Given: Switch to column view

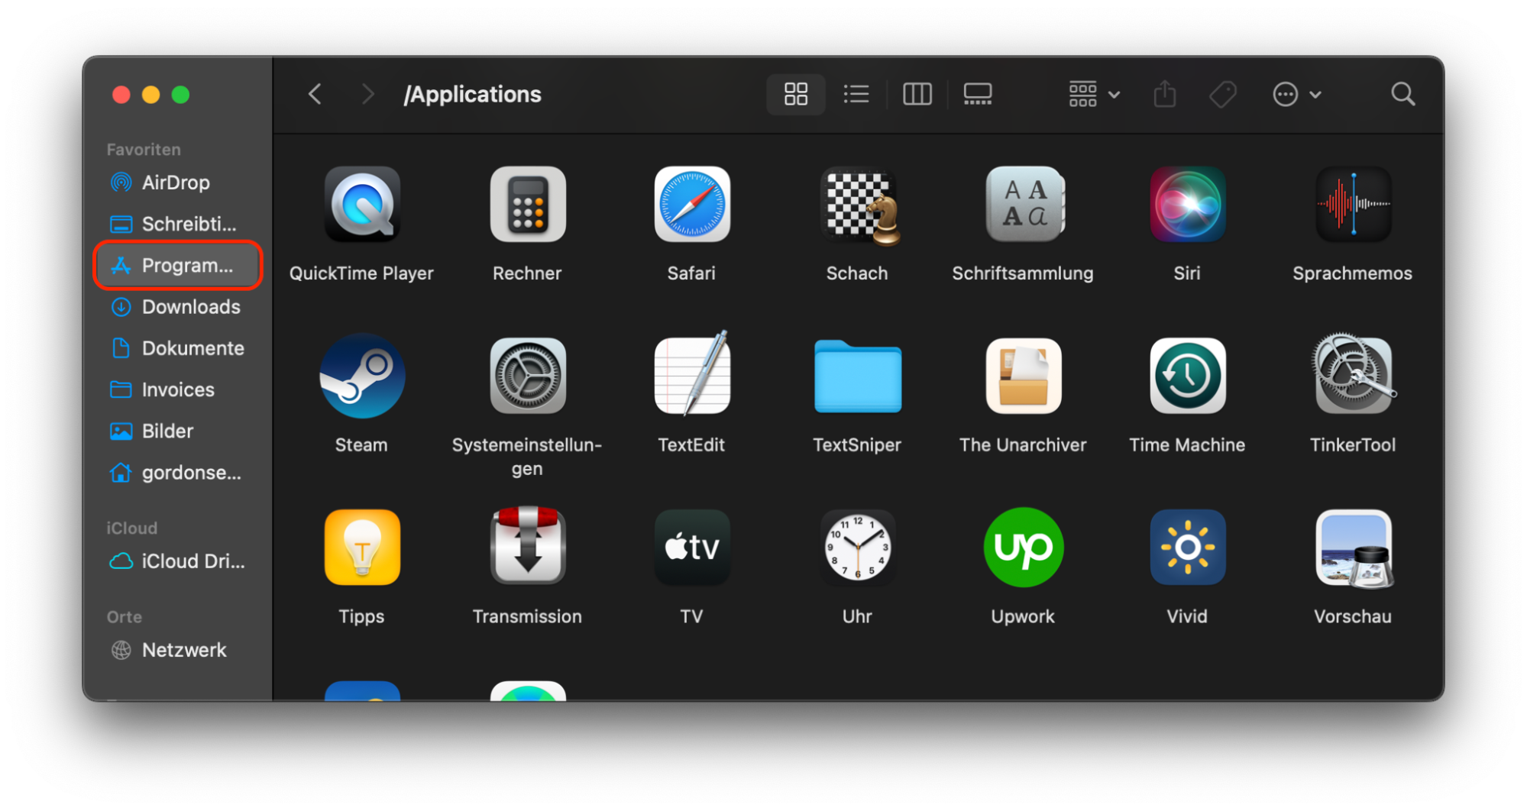Looking at the screenshot, I should point(917,94).
